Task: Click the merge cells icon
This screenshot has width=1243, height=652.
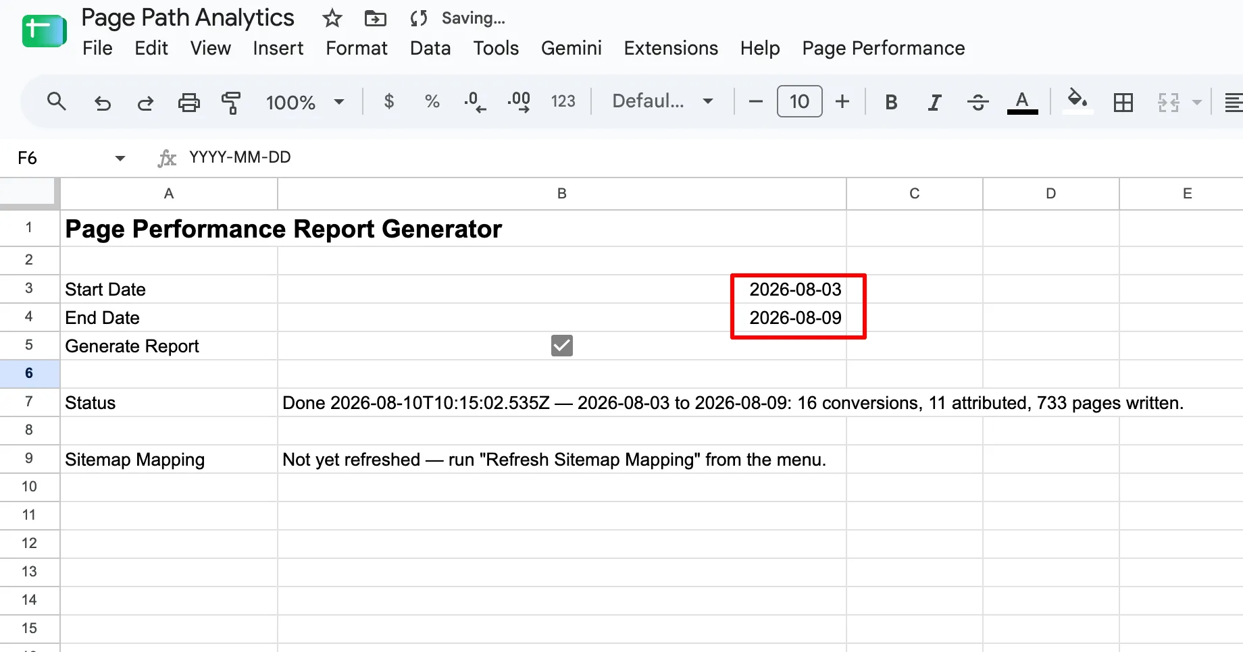Action: 1168,103
